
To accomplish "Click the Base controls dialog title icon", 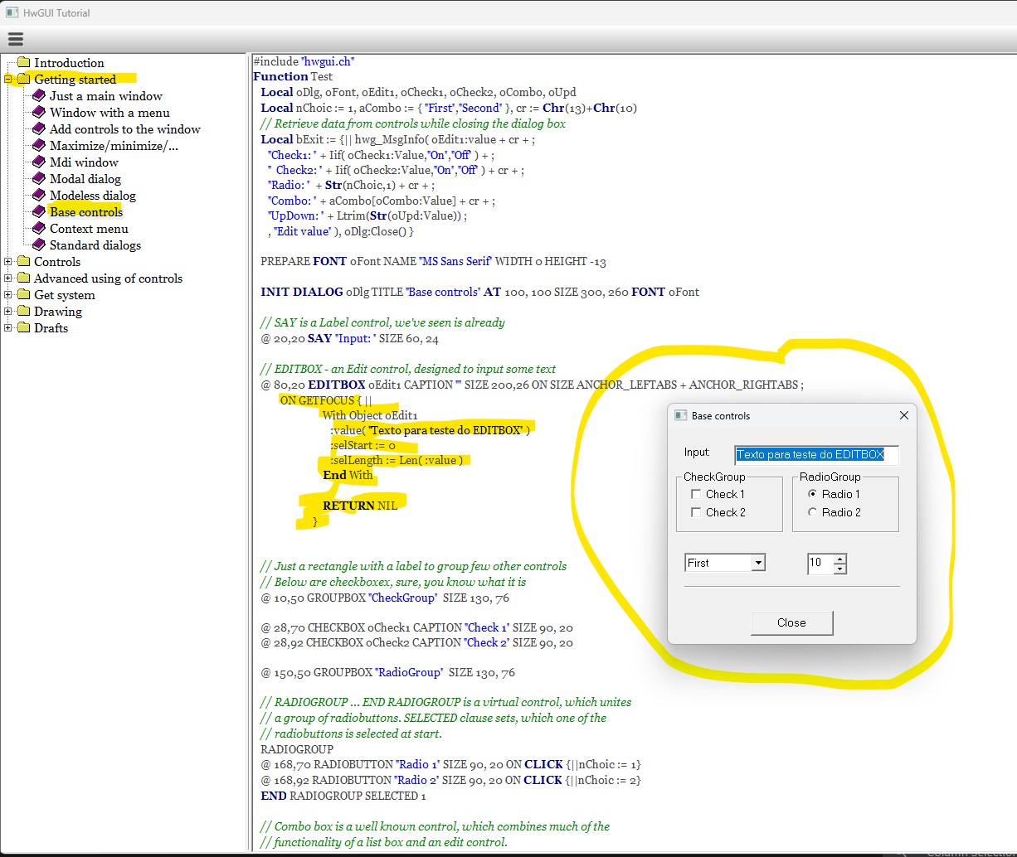I will pyautogui.click(x=681, y=415).
